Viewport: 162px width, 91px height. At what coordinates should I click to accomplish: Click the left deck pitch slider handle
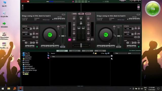pos(63,36)
